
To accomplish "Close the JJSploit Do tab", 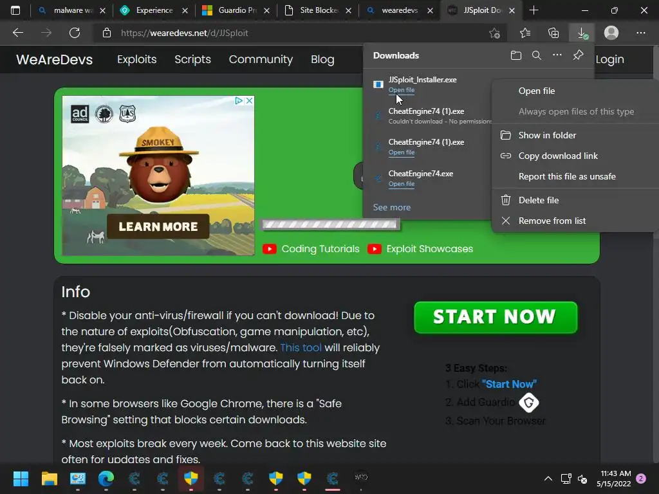I will coord(512,10).
